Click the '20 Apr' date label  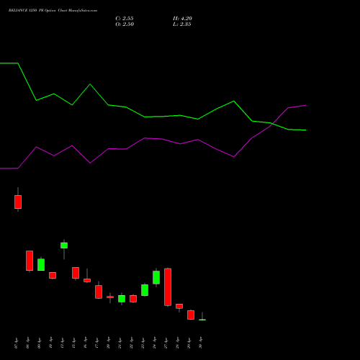(109, 343)
